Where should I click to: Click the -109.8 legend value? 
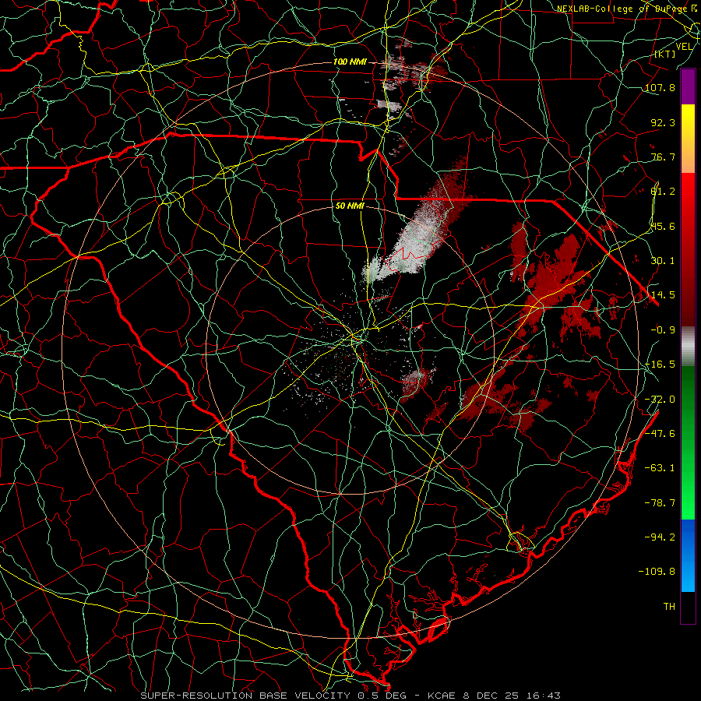(657, 572)
